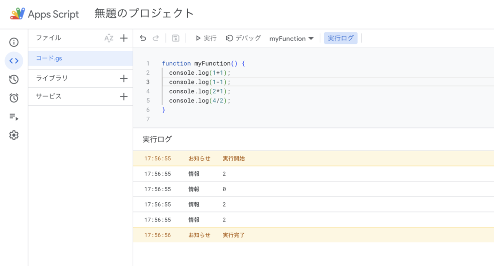
Task: Add a library with plus button
Action: 123,78
